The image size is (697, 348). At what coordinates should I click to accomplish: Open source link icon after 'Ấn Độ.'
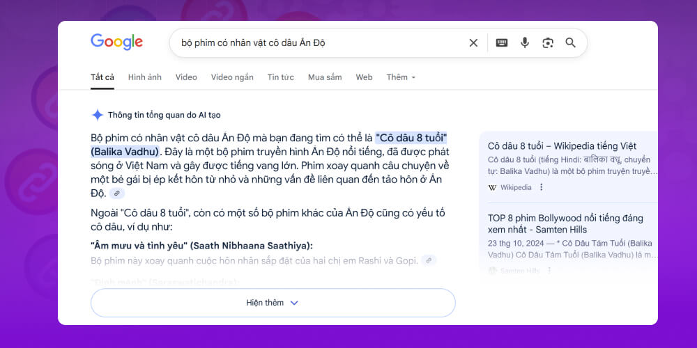(x=117, y=193)
